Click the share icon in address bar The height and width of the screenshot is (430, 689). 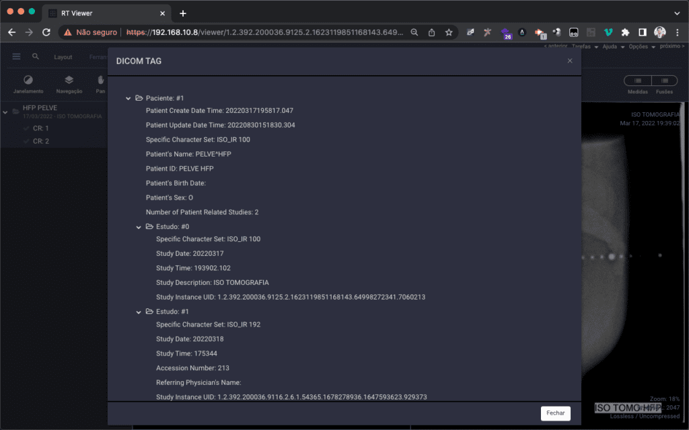click(x=431, y=32)
